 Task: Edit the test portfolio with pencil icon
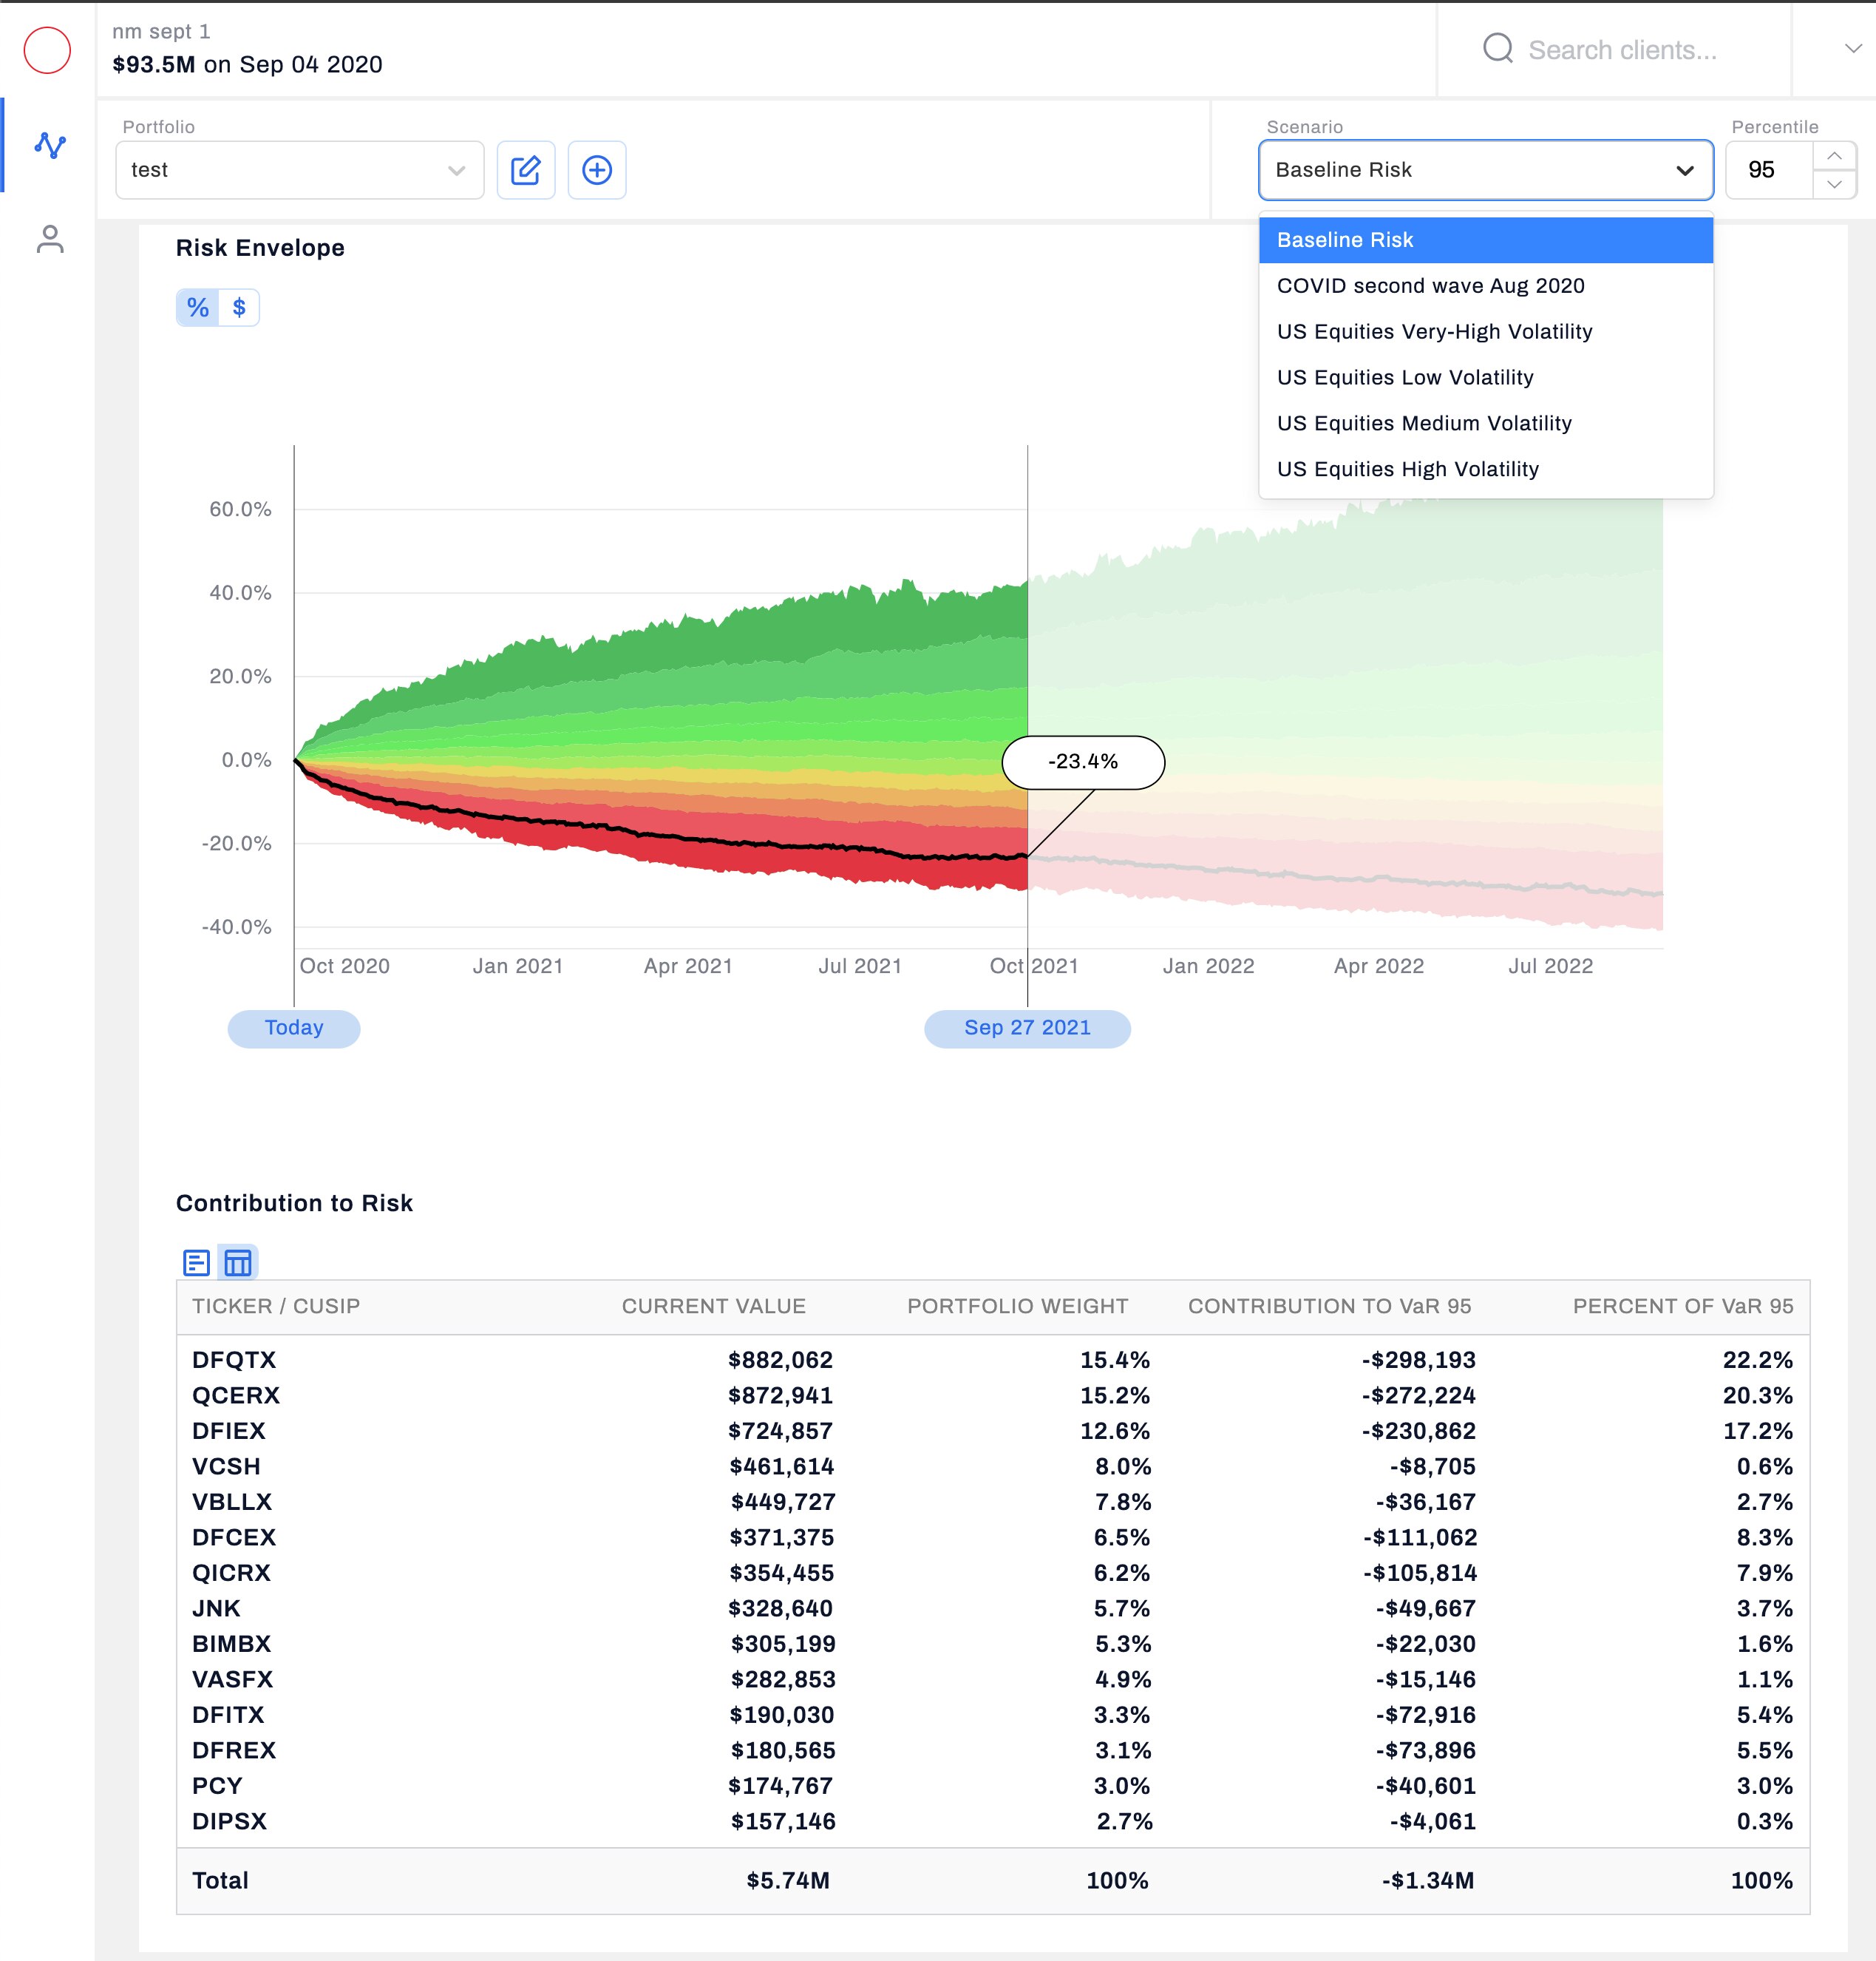[x=526, y=170]
